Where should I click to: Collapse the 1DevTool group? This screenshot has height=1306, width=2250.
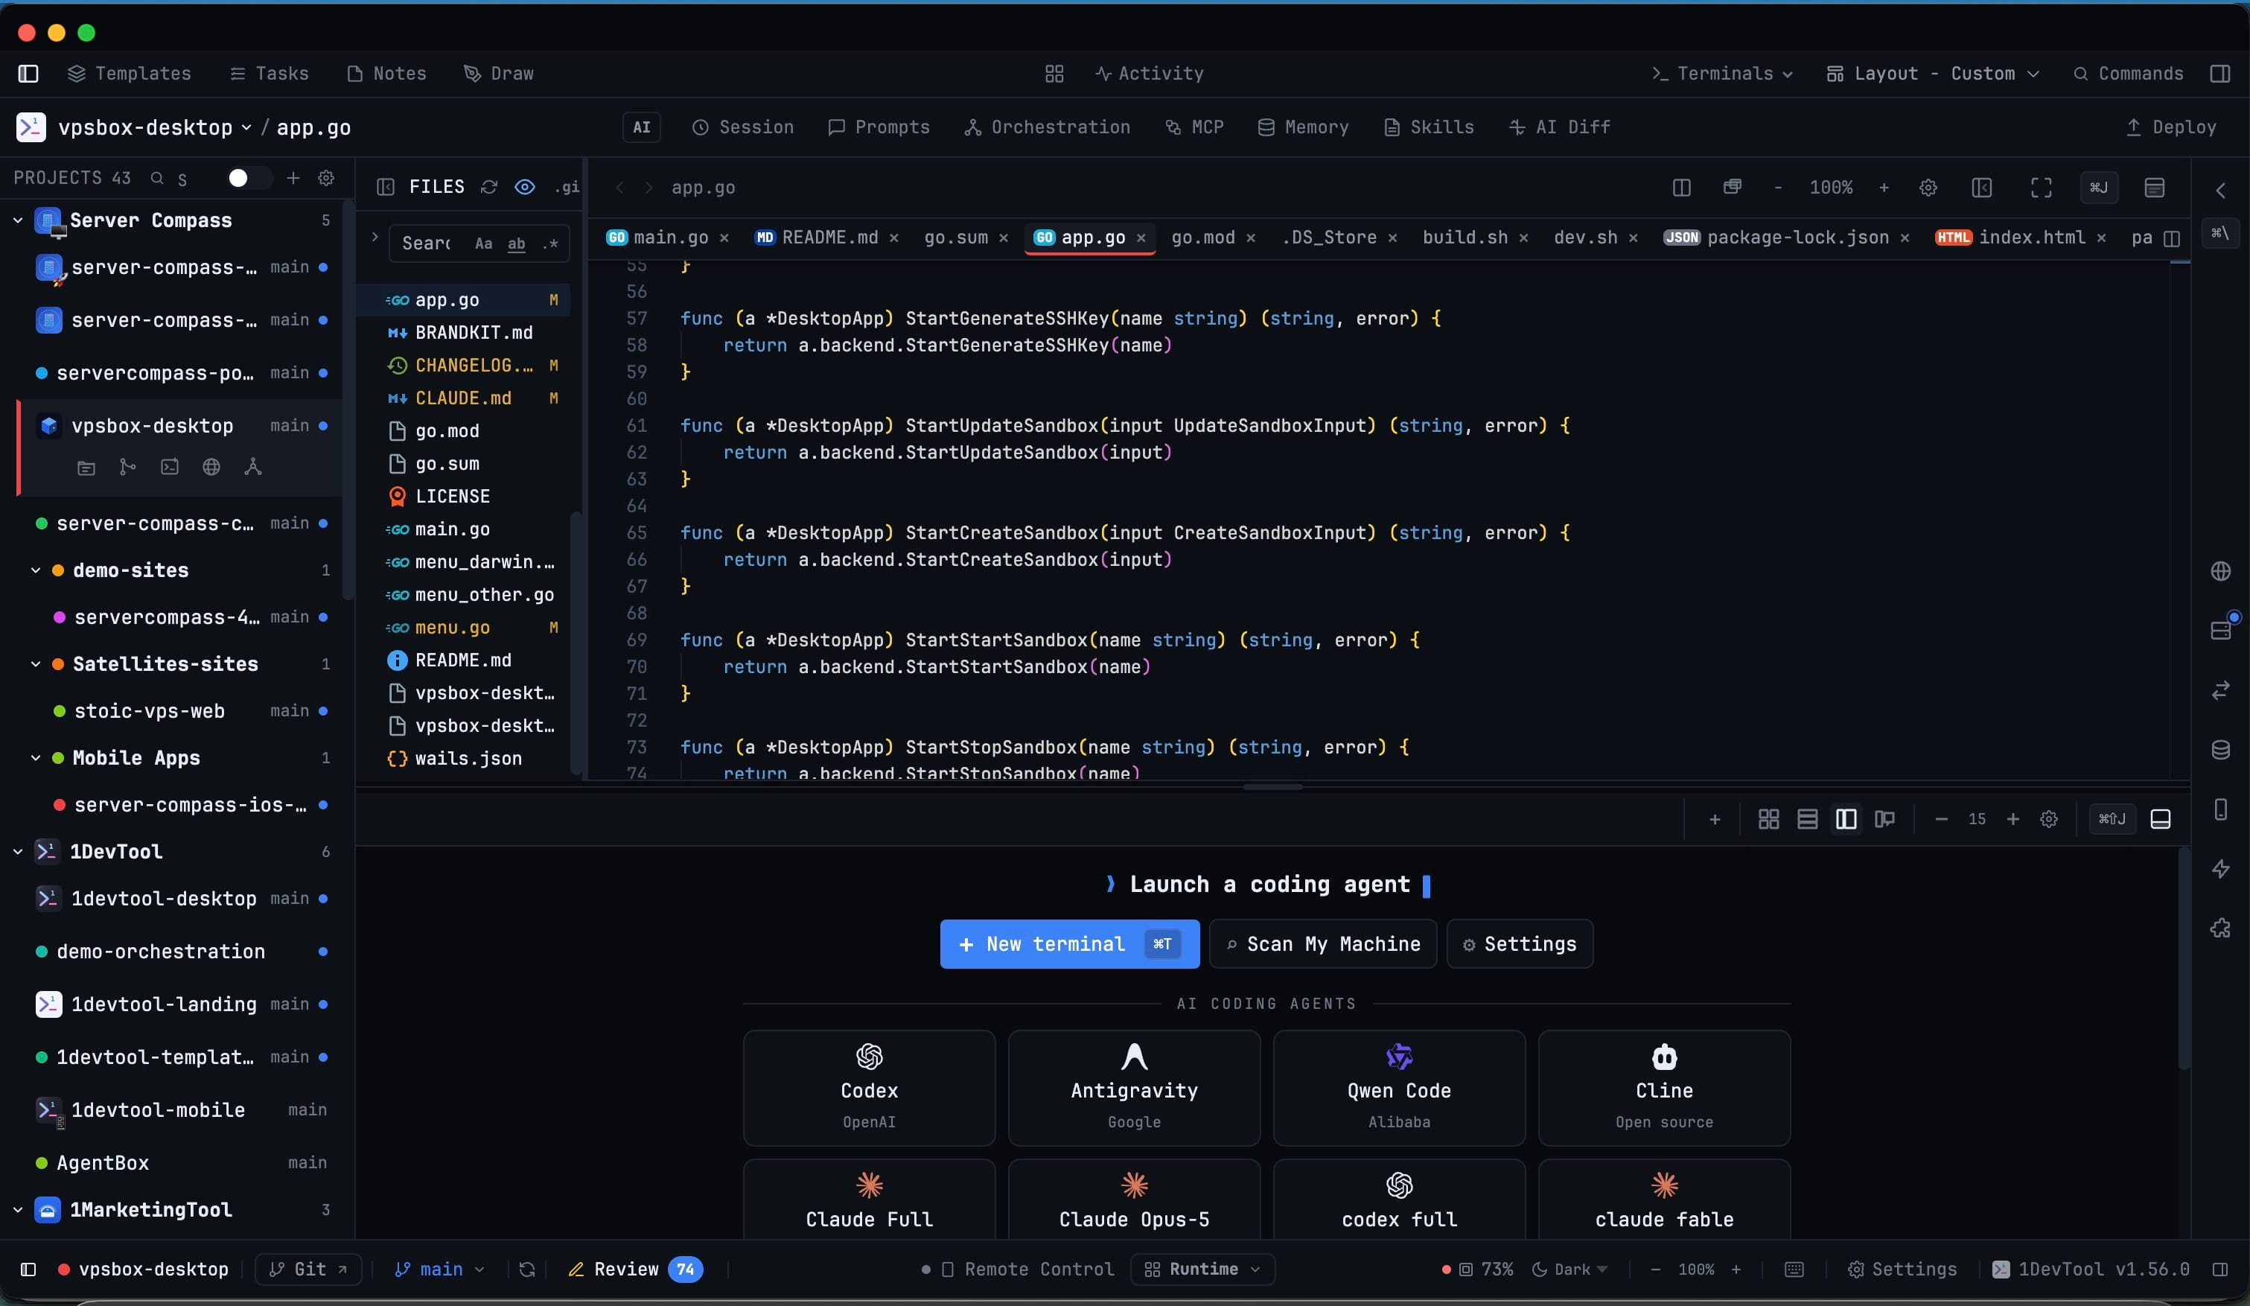point(18,852)
